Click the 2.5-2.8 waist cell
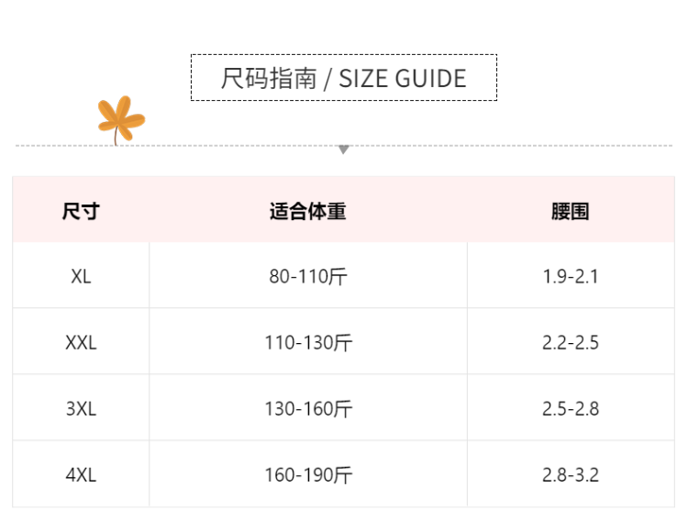 570,409
